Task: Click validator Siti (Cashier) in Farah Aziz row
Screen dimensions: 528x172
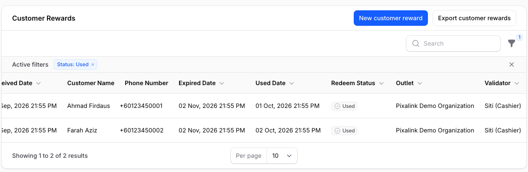Action: click(503, 130)
